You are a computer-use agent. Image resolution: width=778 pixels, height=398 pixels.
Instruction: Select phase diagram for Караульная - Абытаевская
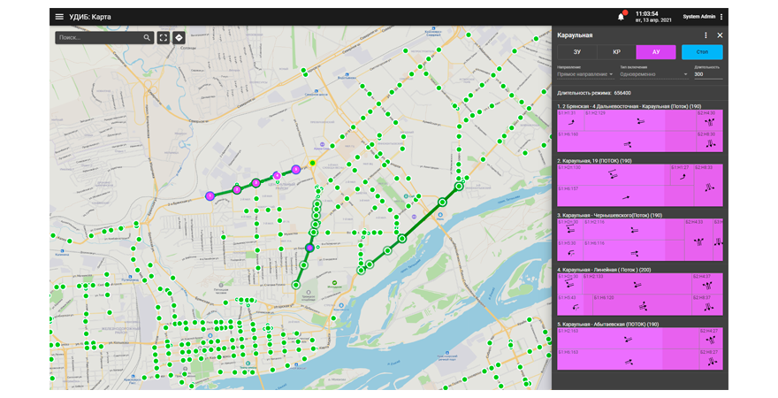point(640,348)
